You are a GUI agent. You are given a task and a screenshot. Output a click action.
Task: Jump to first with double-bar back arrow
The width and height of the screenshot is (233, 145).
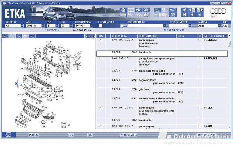[x=184, y=14]
